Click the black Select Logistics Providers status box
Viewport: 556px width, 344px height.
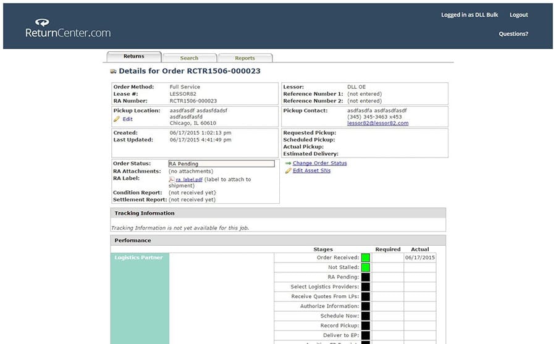[x=366, y=287]
